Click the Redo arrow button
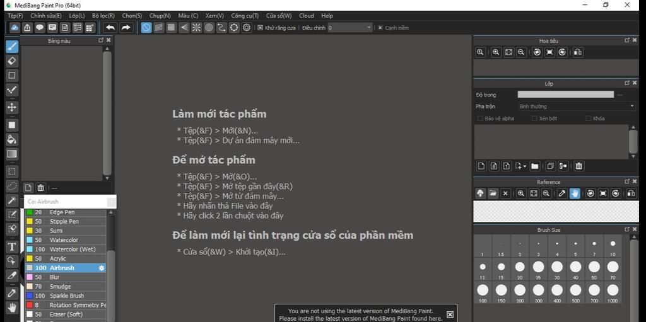 click(x=126, y=28)
